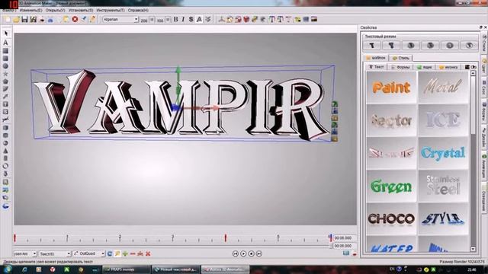Open the Анимация side tab
The width and height of the screenshot is (488, 274).
(x=484, y=166)
